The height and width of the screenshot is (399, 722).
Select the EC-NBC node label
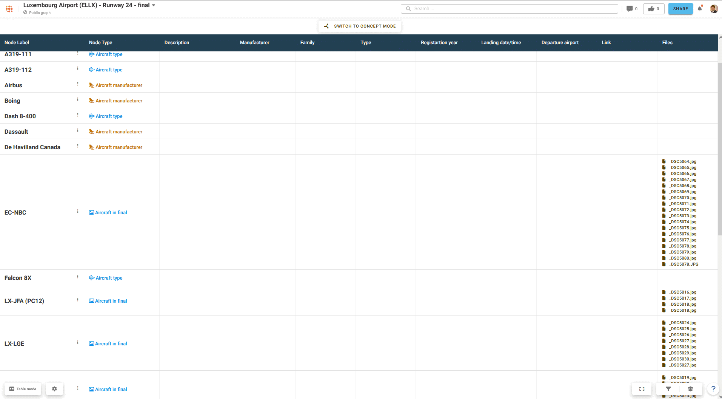click(x=15, y=213)
